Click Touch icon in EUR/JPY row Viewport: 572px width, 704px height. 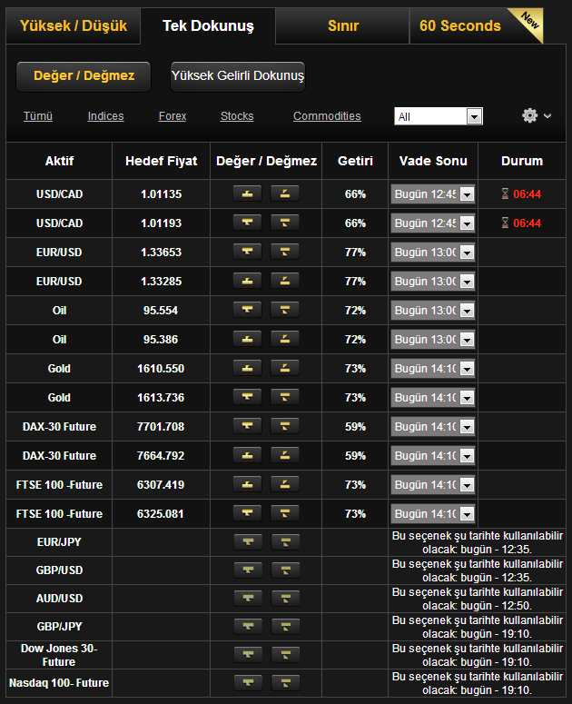pyautogui.click(x=248, y=542)
